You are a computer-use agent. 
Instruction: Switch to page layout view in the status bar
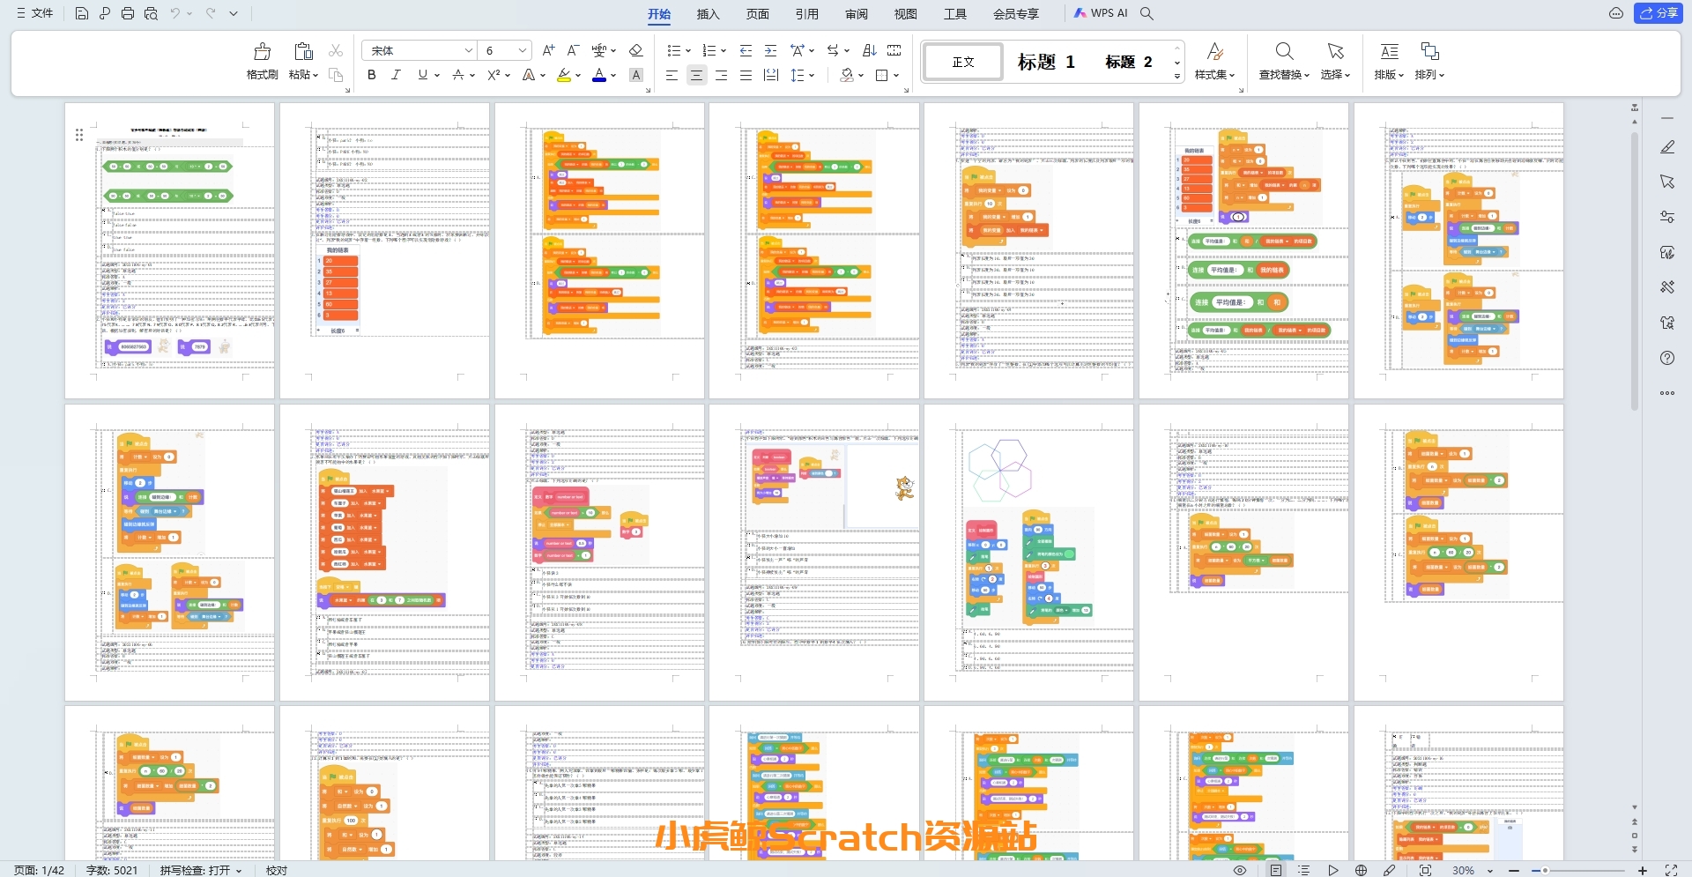click(x=1276, y=870)
